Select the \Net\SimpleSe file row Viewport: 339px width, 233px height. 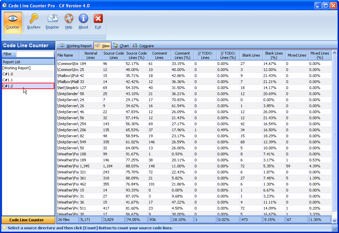click(x=194, y=88)
